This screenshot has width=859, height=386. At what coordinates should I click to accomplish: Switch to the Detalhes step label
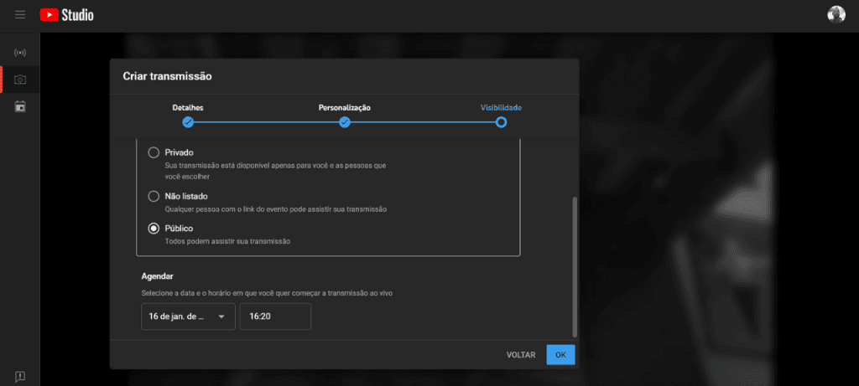click(x=188, y=108)
